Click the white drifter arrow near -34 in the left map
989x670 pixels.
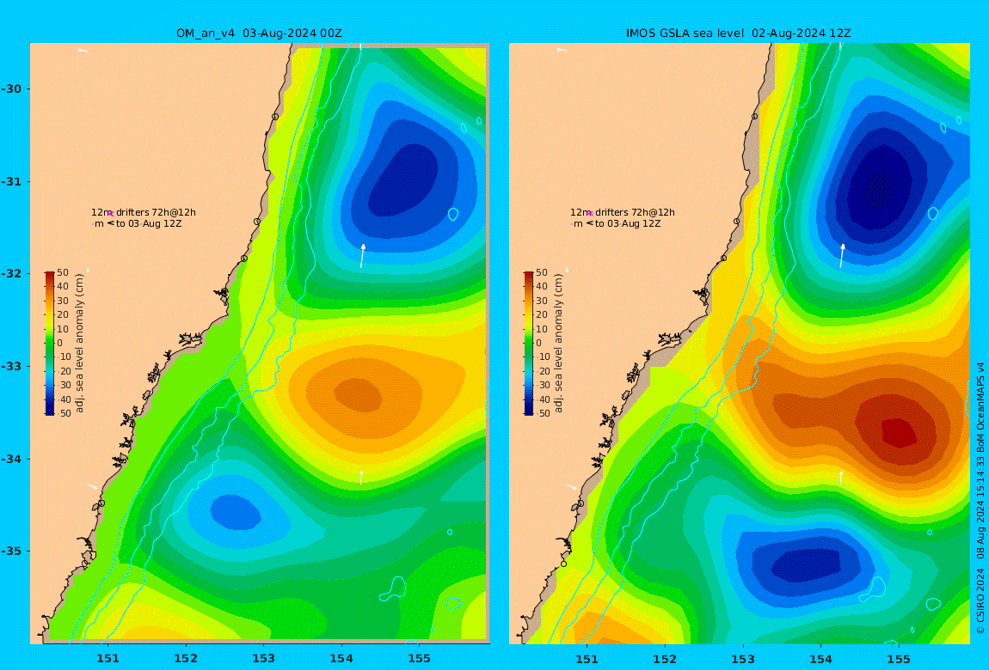361,477
